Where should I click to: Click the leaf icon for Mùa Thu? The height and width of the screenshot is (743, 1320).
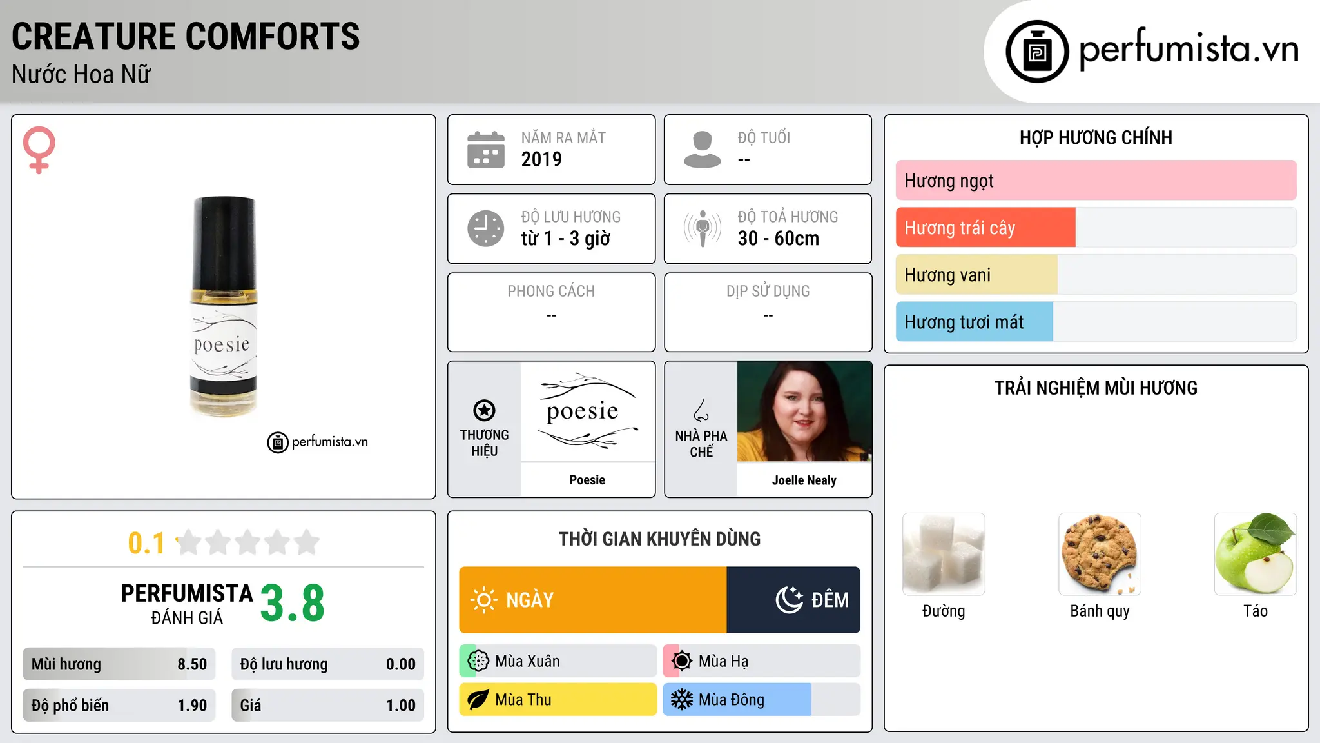[478, 700]
